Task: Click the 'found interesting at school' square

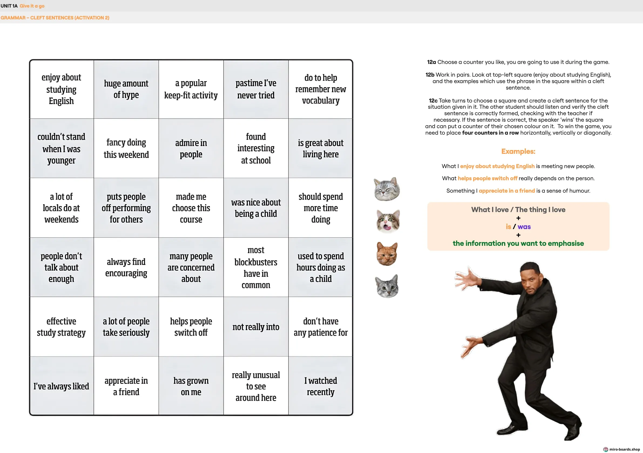Action: pos(256,148)
